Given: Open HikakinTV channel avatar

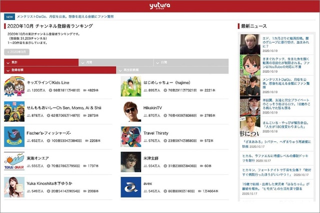Looking at the screenshot, I should click(x=131, y=111).
